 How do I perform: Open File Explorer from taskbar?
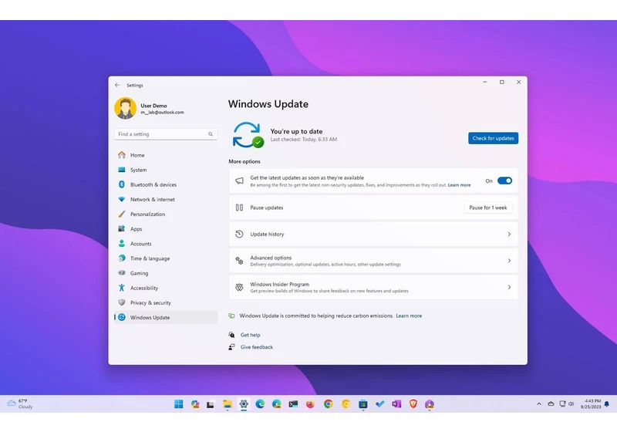click(228, 404)
